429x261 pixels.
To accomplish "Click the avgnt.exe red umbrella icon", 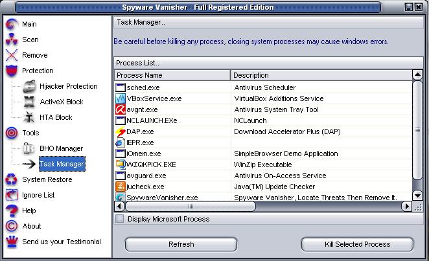I will 121,109.
